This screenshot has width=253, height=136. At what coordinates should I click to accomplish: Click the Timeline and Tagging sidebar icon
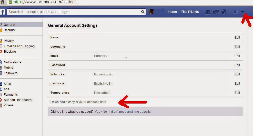pyautogui.click(x=1, y=46)
